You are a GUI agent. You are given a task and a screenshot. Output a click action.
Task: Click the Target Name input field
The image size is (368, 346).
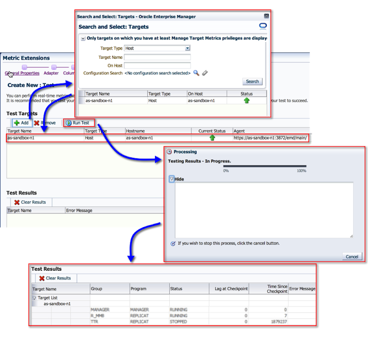tap(157, 57)
